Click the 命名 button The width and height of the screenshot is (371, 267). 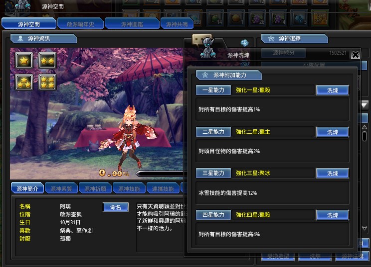click(116, 207)
